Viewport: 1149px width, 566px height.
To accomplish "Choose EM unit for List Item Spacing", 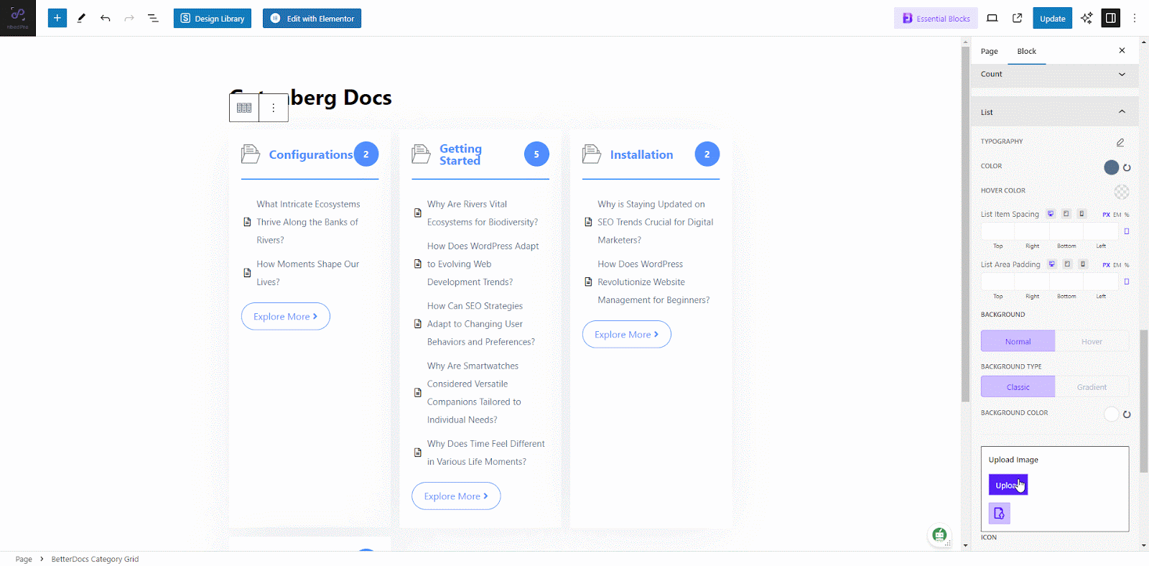I will click(1117, 215).
